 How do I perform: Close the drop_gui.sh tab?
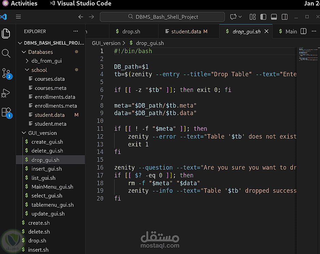click(x=266, y=31)
